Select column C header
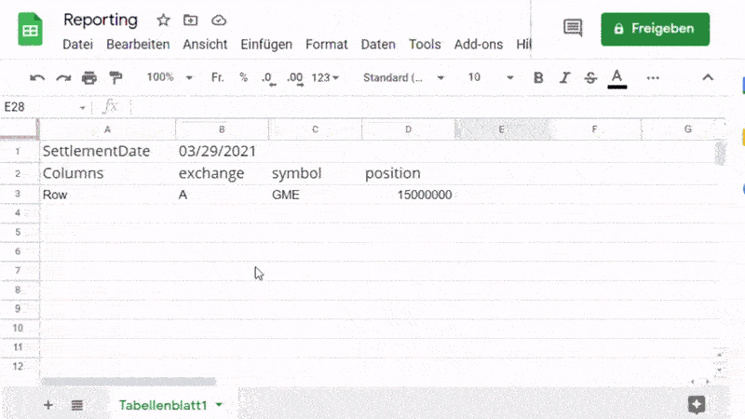 [x=315, y=129]
